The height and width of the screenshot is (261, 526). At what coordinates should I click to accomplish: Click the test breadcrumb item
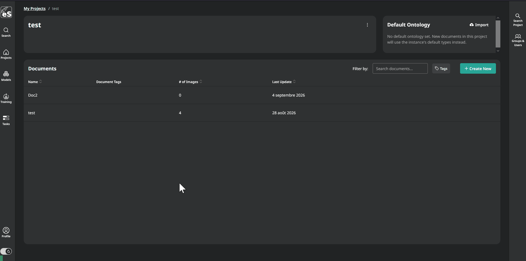point(55,9)
